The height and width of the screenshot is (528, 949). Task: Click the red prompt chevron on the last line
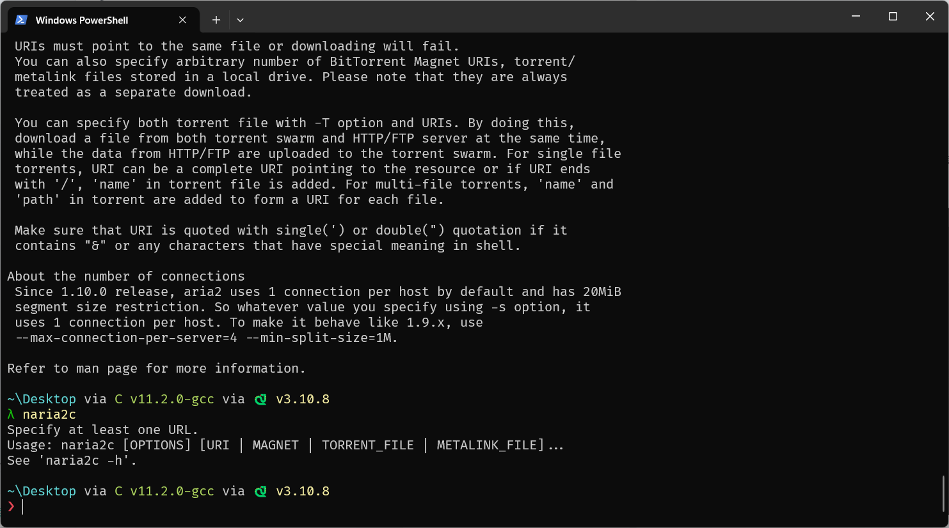(x=11, y=506)
